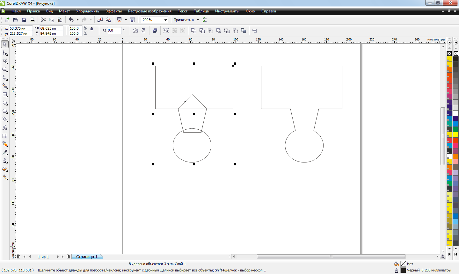
Task: Open the Файл menu
Action: 16,11
